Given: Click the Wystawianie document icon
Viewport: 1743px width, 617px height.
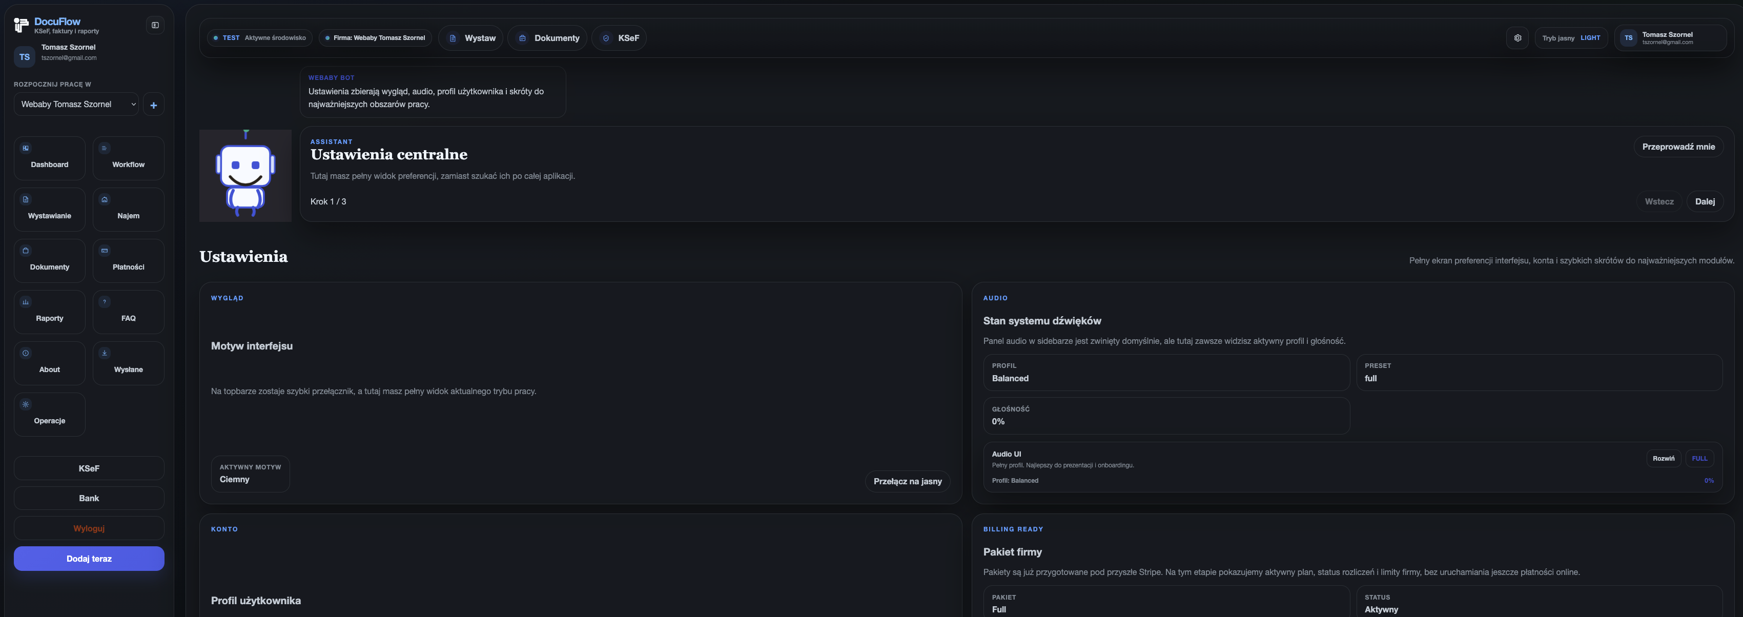Looking at the screenshot, I should [26, 199].
